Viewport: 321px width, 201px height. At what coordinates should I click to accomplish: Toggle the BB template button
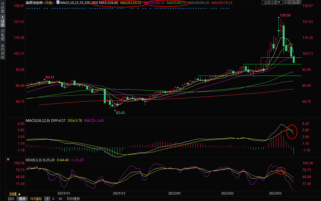pos(60,199)
